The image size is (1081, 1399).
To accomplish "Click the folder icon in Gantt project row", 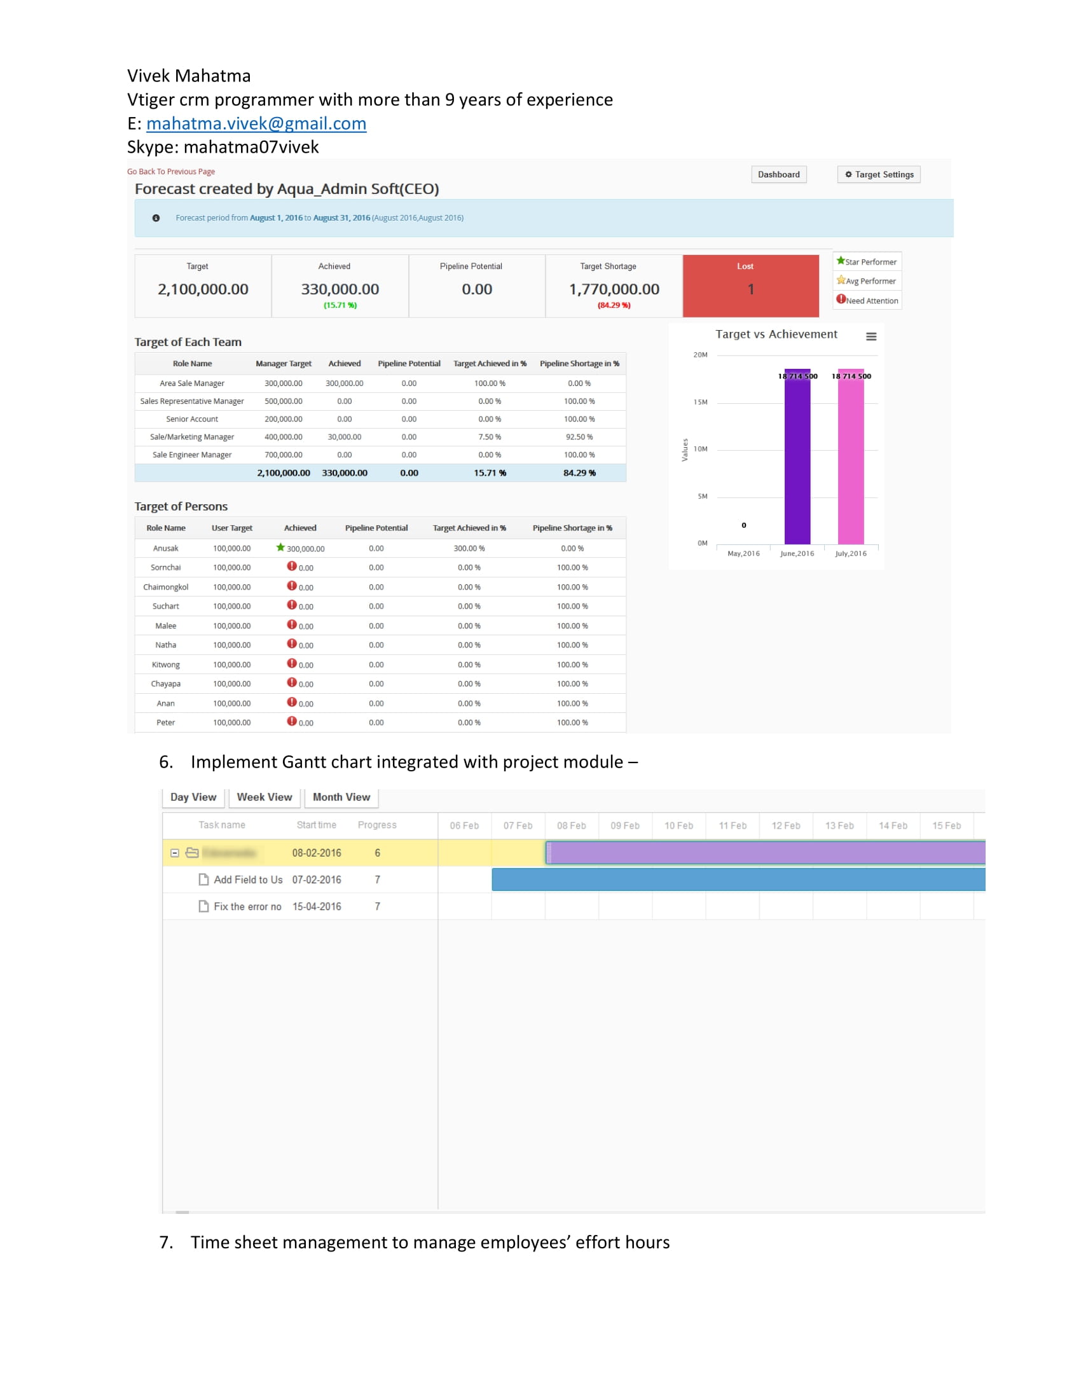I will coord(191,853).
